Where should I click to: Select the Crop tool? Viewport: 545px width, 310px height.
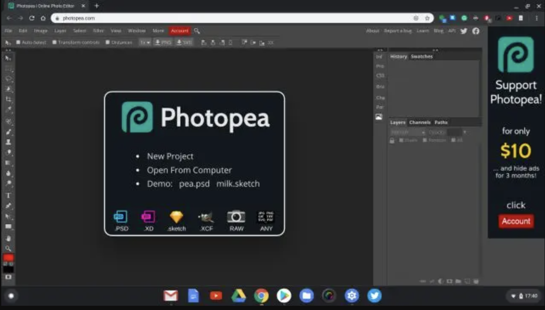(8, 99)
